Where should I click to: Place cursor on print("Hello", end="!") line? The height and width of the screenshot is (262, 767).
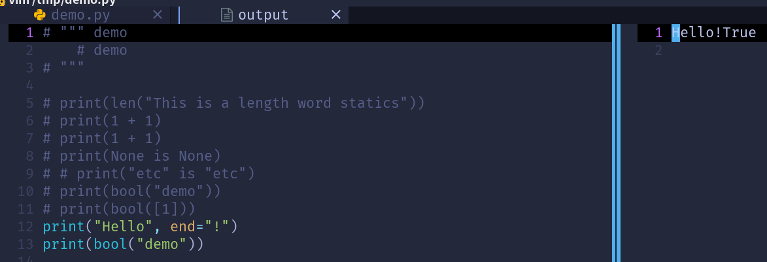coord(140,226)
